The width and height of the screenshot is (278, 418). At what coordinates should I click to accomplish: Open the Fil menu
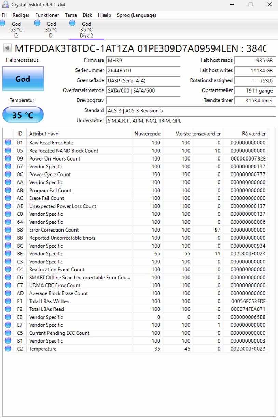pyautogui.click(x=4, y=15)
